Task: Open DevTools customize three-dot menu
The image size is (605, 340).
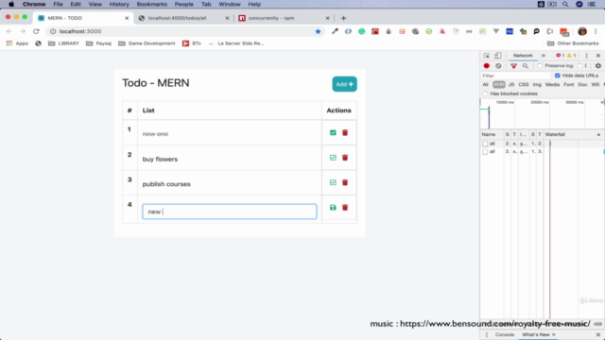Action: click(586, 56)
